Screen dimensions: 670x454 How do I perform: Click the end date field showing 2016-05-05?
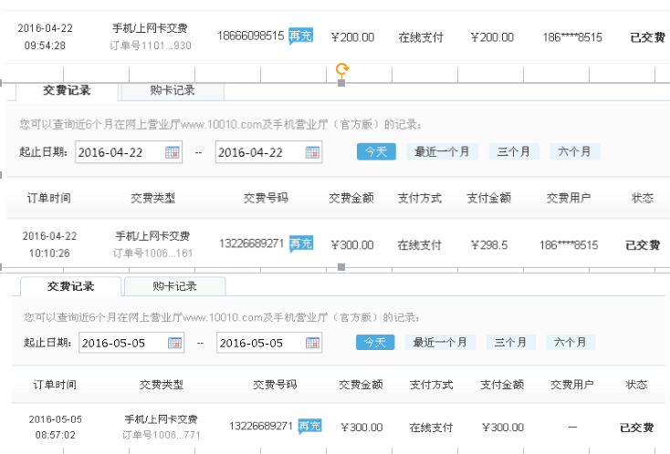pos(260,343)
